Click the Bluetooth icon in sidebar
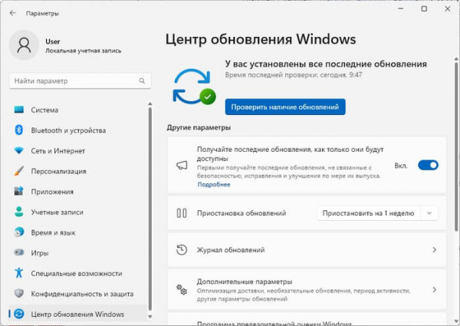 pos(19,130)
